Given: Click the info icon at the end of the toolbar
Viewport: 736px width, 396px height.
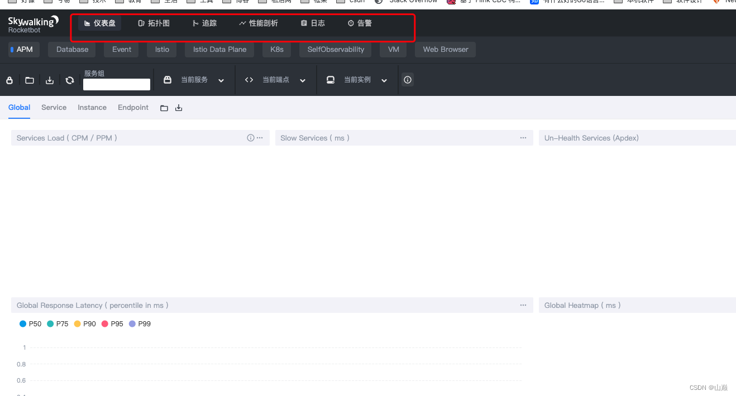Looking at the screenshot, I should click(407, 80).
